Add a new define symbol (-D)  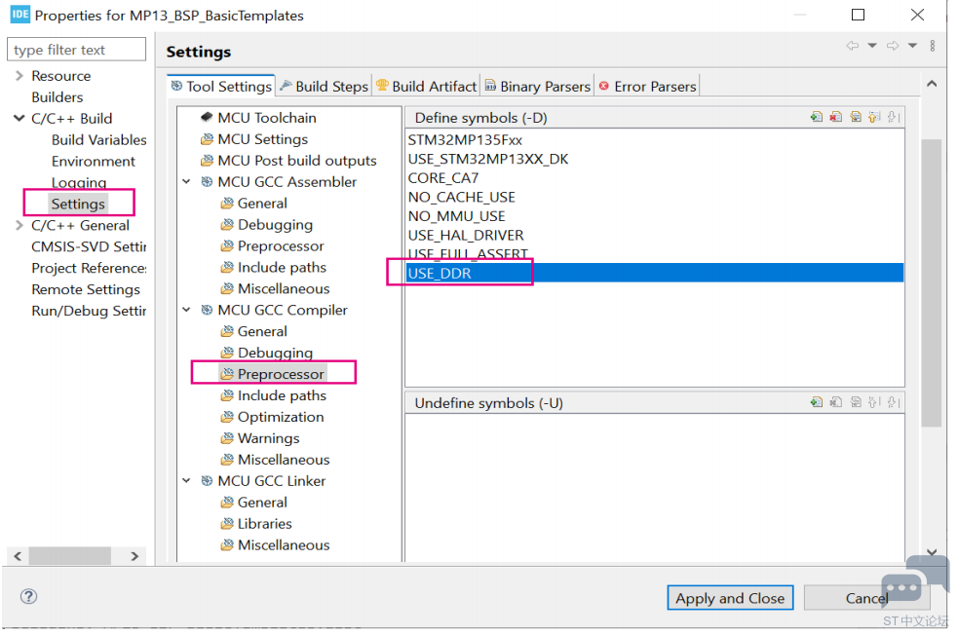pyautogui.click(x=817, y=117)
